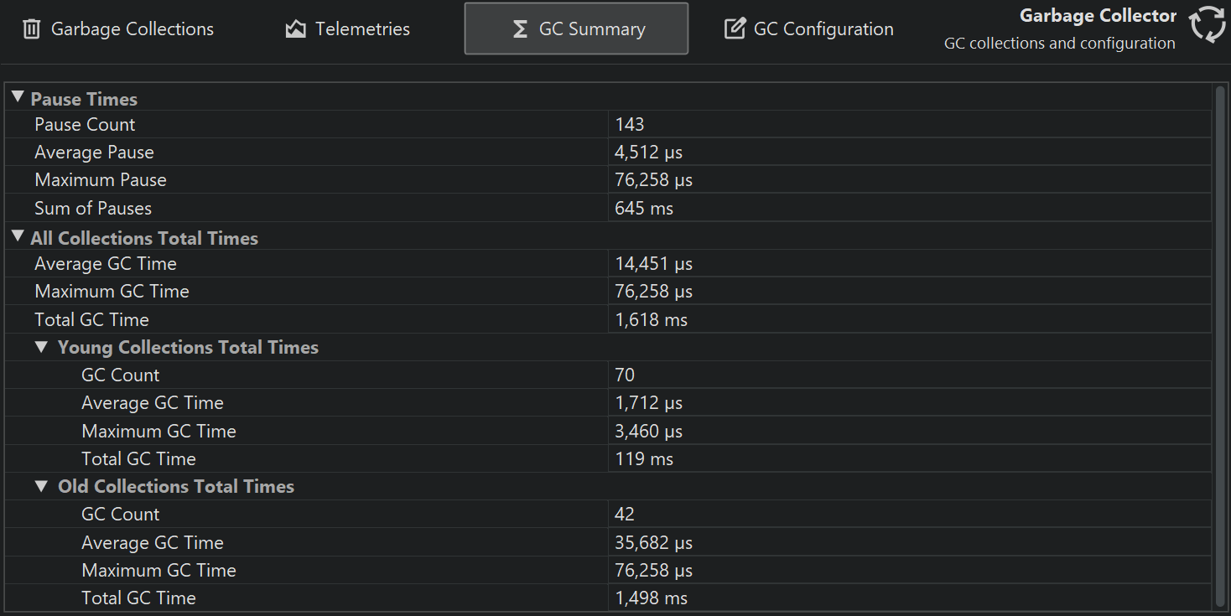Click the Sum of Pauses value 645 ms
Screen dimensions: 1231x616
click(644, 208)
